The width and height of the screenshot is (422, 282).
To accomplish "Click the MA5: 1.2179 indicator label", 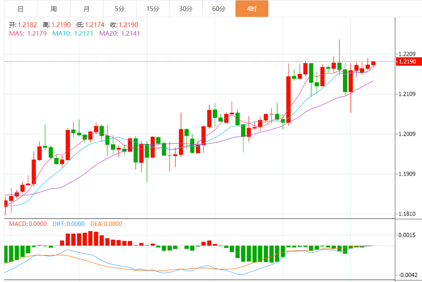I will tap(28, 34).
